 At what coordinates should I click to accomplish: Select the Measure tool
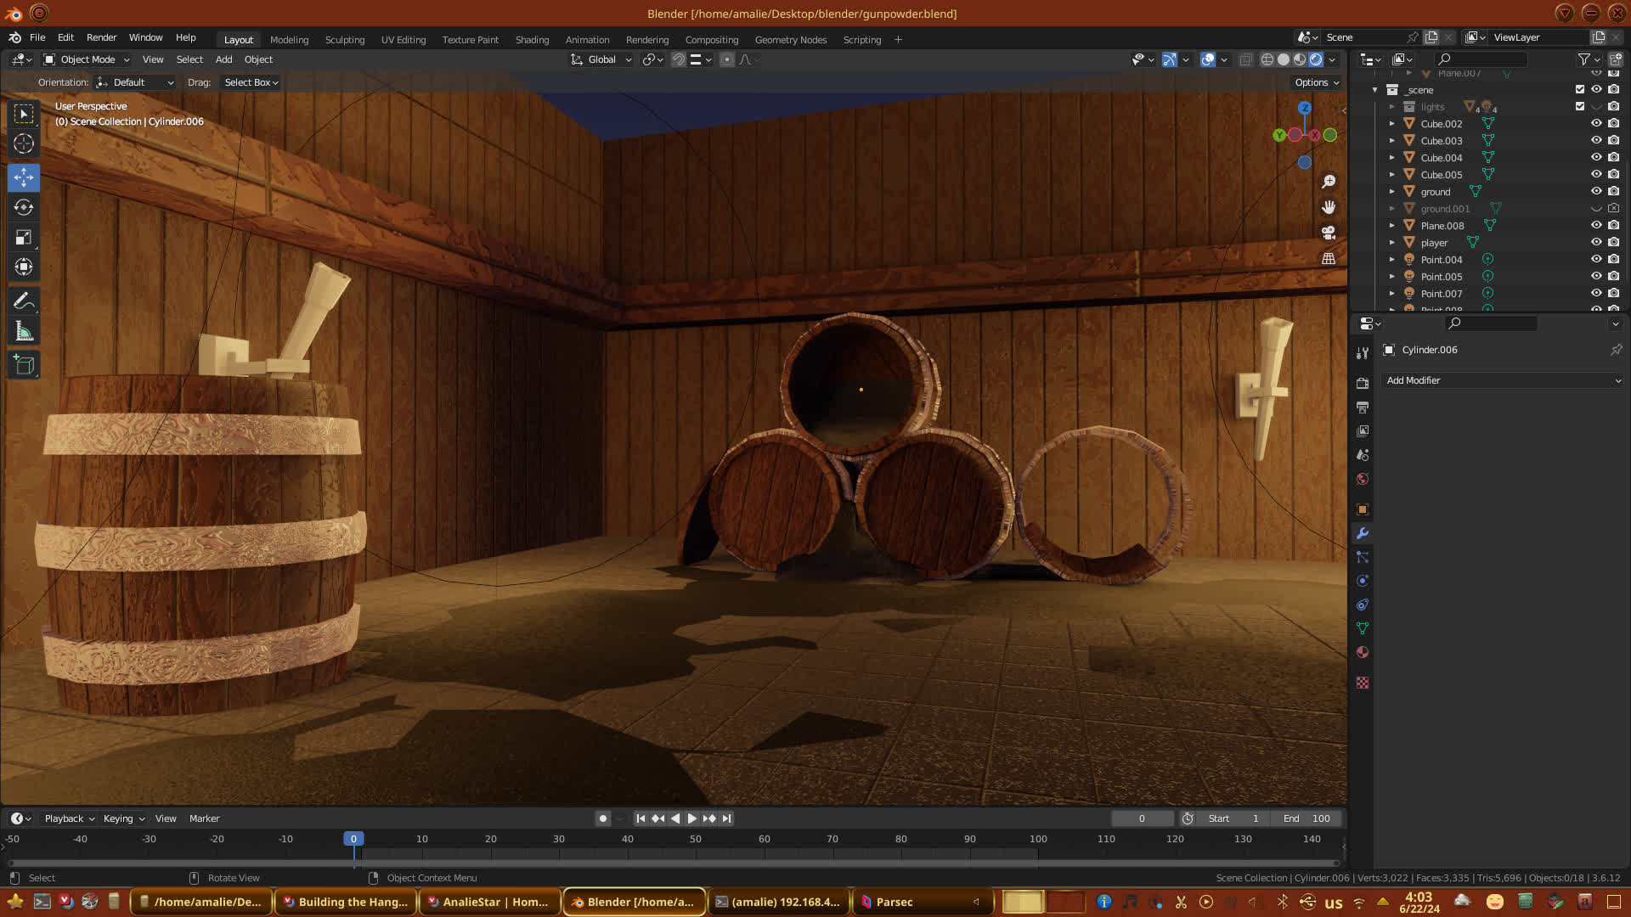tap(24, 332)
